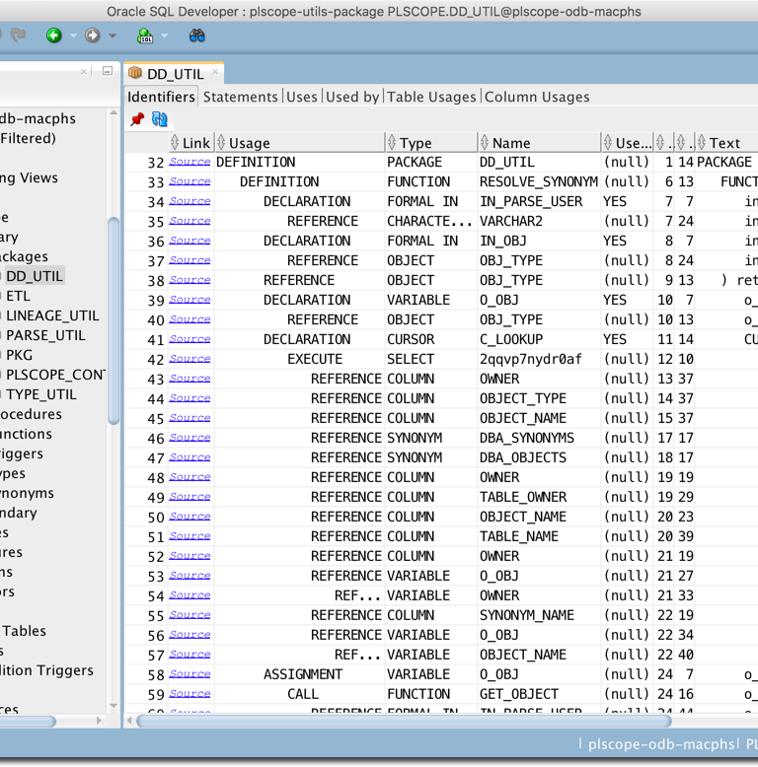
Task: Click the scroll-down arrow in Connections tree
Action: tap(114, 705)
